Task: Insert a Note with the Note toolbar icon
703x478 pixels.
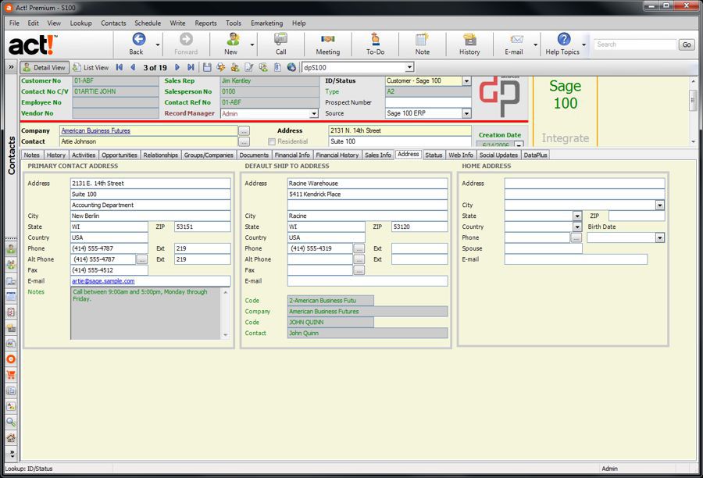Action: point(421,45)
